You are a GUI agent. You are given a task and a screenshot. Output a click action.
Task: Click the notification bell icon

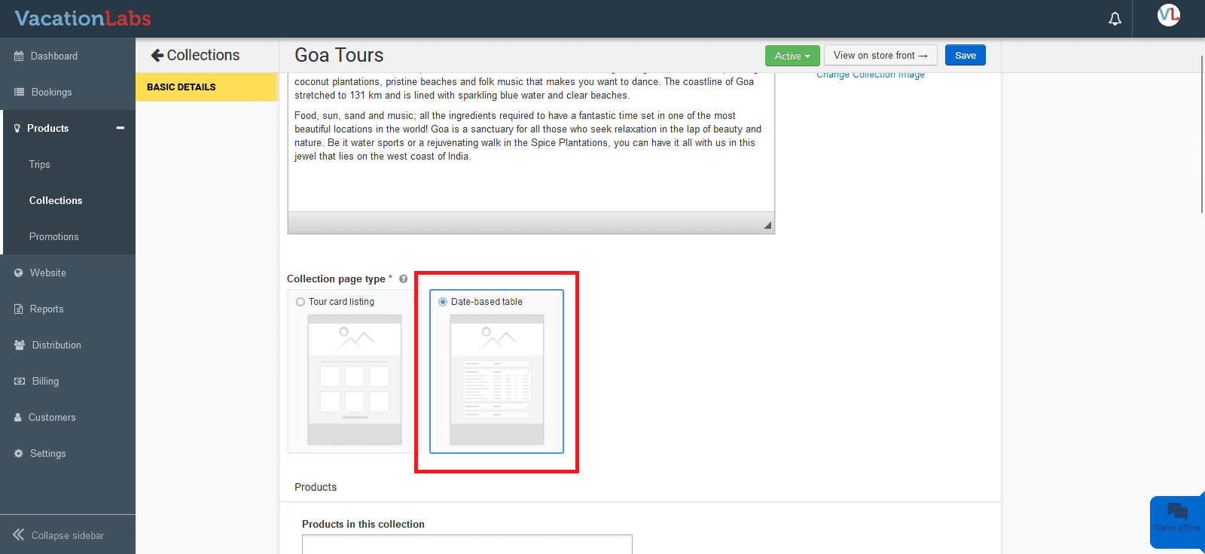pyautogui.click(x=1115, y=19)
